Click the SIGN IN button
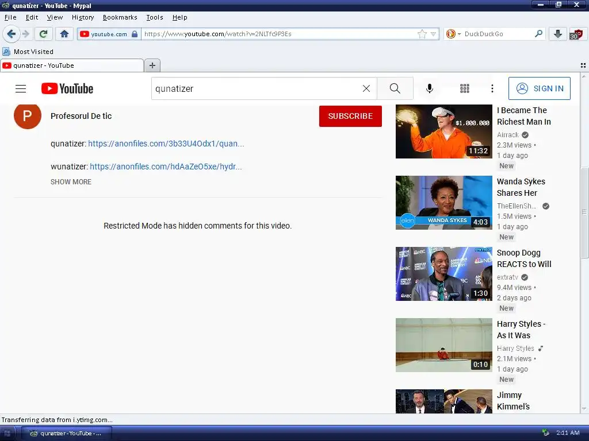Screen dimensions: 589x441 coord(540,88)
